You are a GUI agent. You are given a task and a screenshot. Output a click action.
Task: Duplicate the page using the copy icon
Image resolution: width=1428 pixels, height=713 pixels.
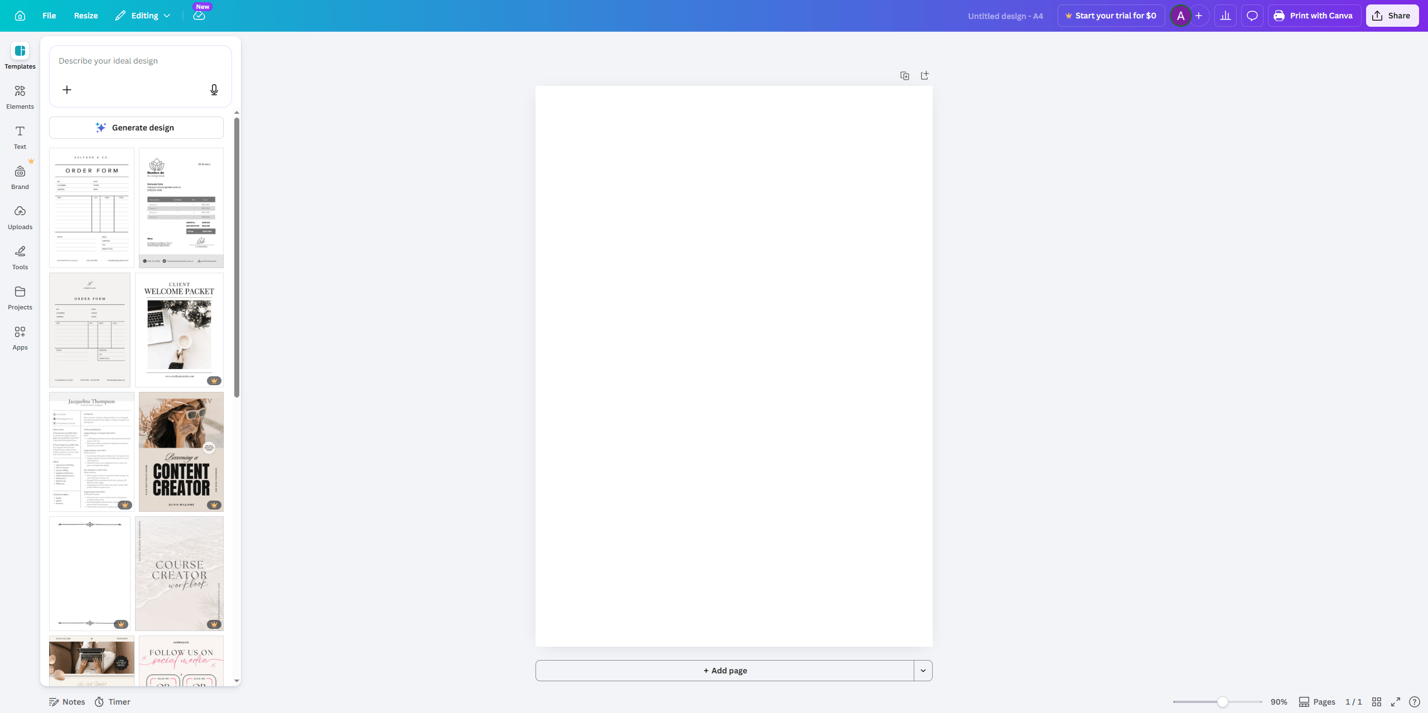[x=904, y=75]
